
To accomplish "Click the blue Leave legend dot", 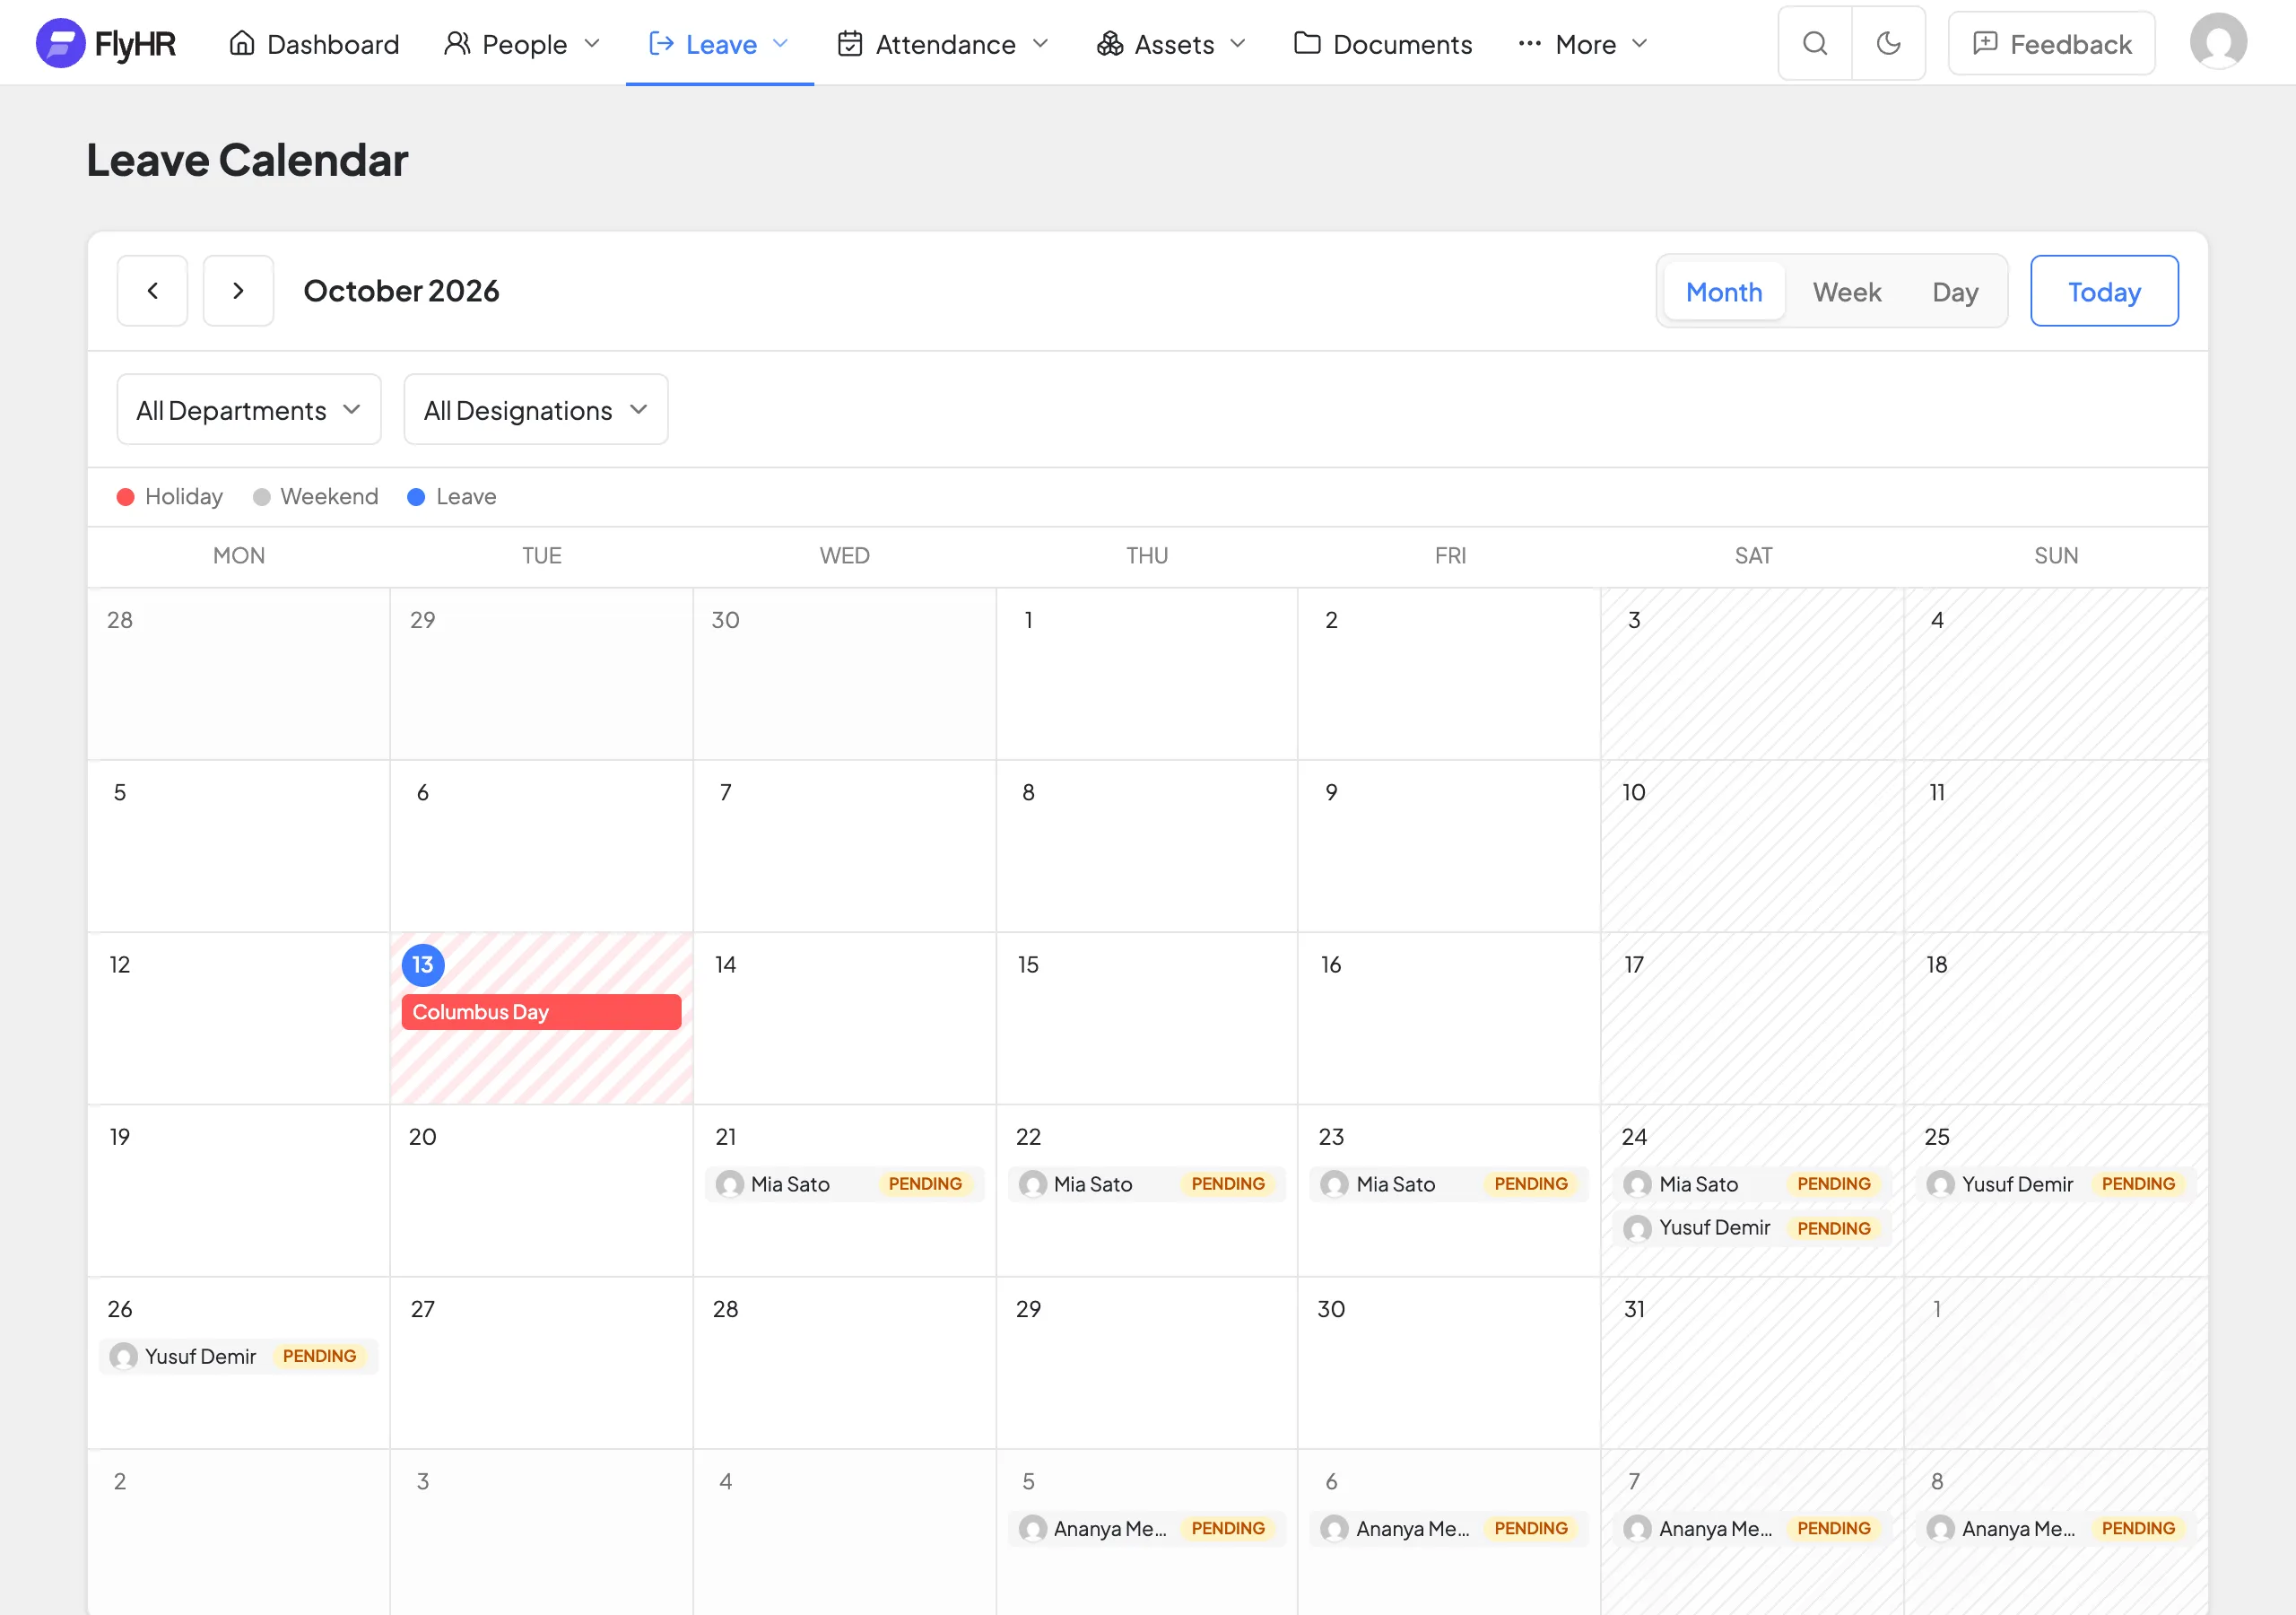I will click(x=416, y=496).
